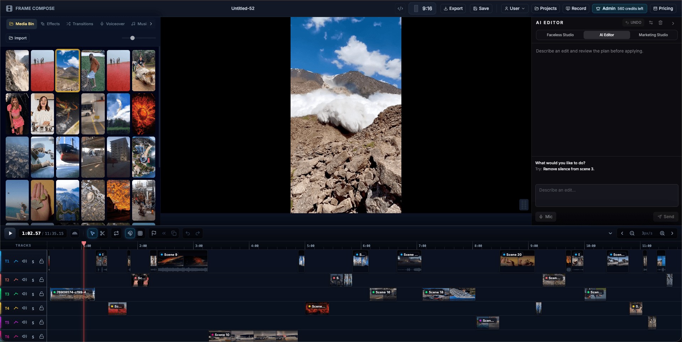Viewport: 682px width, 342px height.
Task: Open AI Editor settings sliders icon
Action: tap(651, 22)
